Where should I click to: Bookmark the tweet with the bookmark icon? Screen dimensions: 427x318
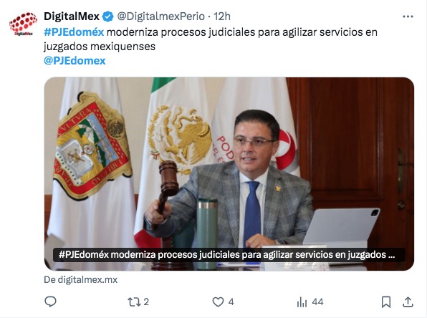386,302
